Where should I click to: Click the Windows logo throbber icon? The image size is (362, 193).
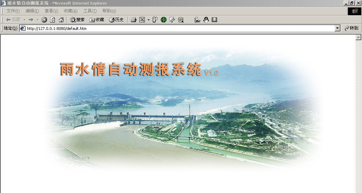click(354, 11)
